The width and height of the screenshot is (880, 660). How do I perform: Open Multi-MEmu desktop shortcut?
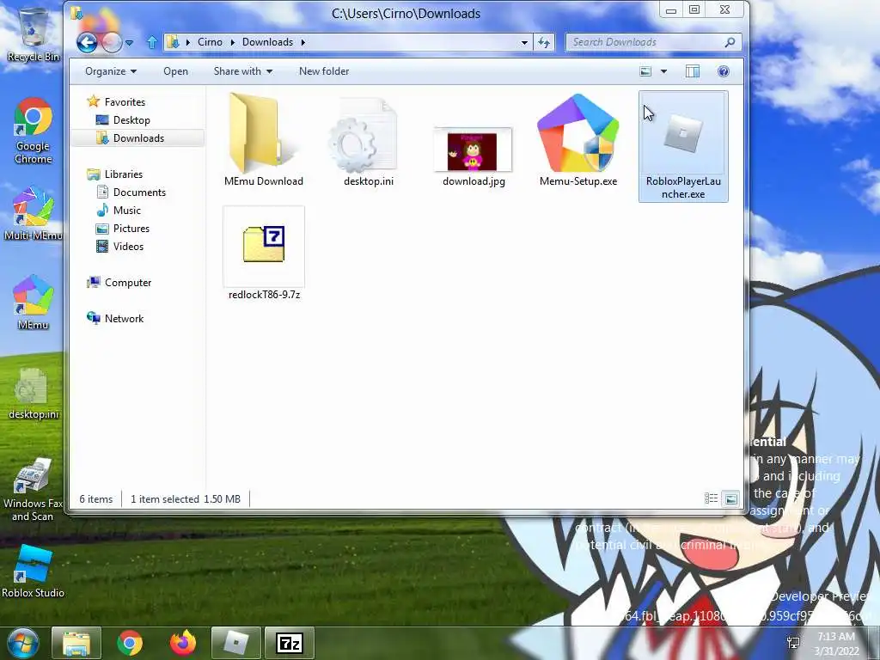click(x=34, y=214)
